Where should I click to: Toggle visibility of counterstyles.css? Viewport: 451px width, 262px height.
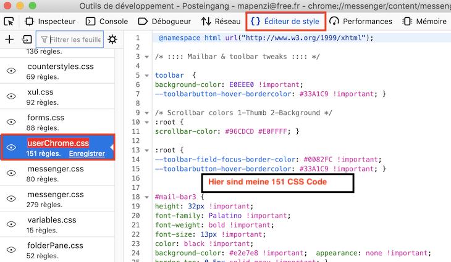pyautogui.click(x=11, y=71)
